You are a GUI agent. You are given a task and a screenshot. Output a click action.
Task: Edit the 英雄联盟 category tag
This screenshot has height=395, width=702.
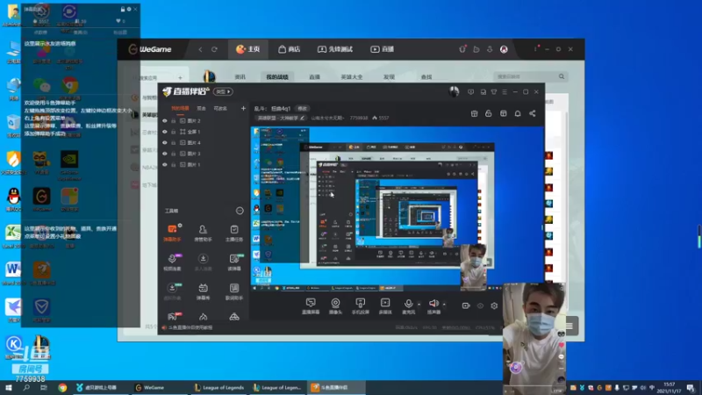point(281,118)
